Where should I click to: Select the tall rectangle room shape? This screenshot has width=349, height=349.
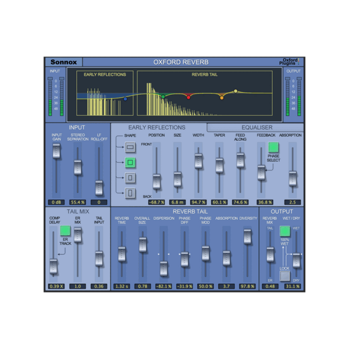pos(130,177)
